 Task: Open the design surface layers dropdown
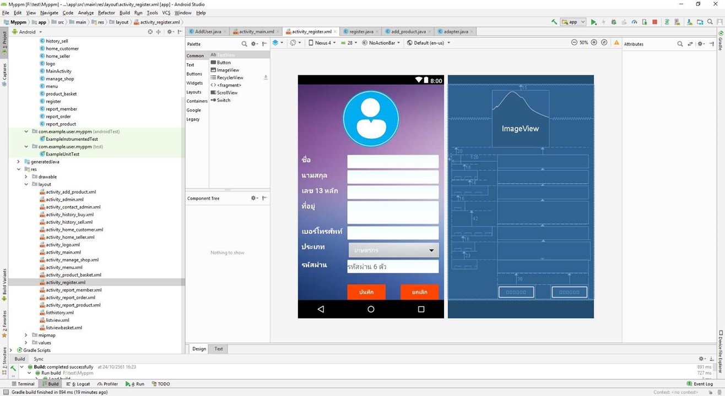point(278,42)
